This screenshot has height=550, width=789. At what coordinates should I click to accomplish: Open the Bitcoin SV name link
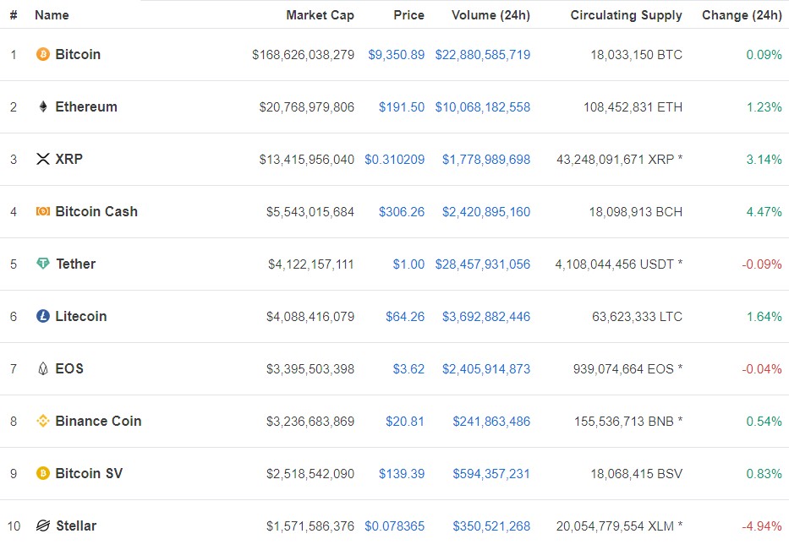[89, 473]
